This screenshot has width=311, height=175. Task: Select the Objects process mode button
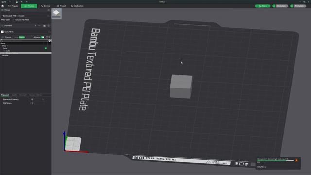[22, 37]
